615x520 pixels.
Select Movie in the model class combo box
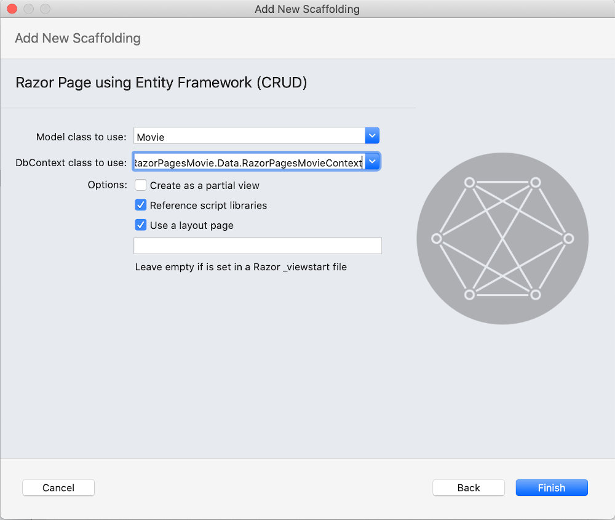(x=246, y=135)
